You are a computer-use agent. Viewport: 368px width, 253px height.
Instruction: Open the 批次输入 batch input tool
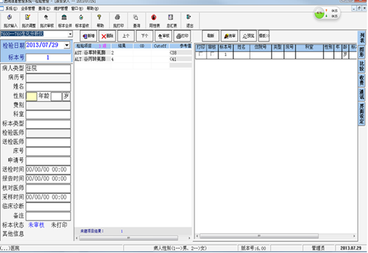click(10, 21)
